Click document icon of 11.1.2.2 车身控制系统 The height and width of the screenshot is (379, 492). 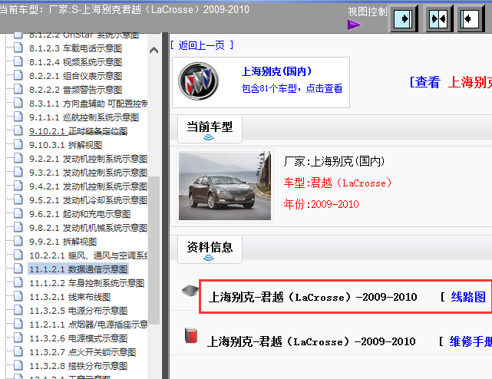(x=18, y=282)
